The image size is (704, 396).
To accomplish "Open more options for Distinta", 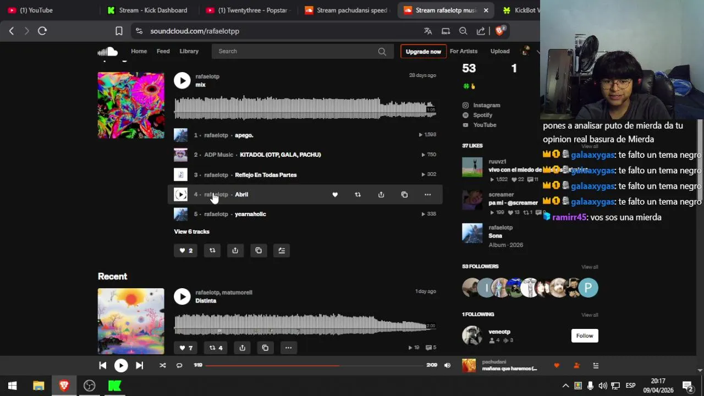I will point(288,348).
